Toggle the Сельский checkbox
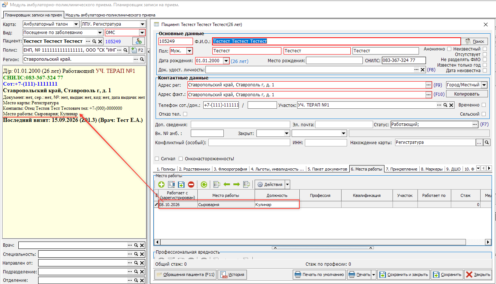This screenshot has width=496, height=284. pos(484,114)
